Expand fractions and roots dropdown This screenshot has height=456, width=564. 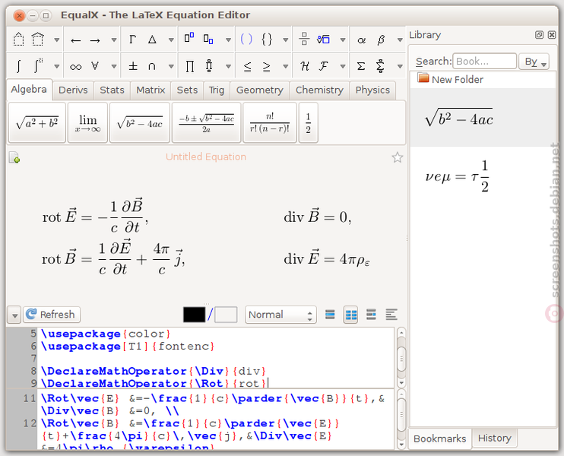point(343,40)
